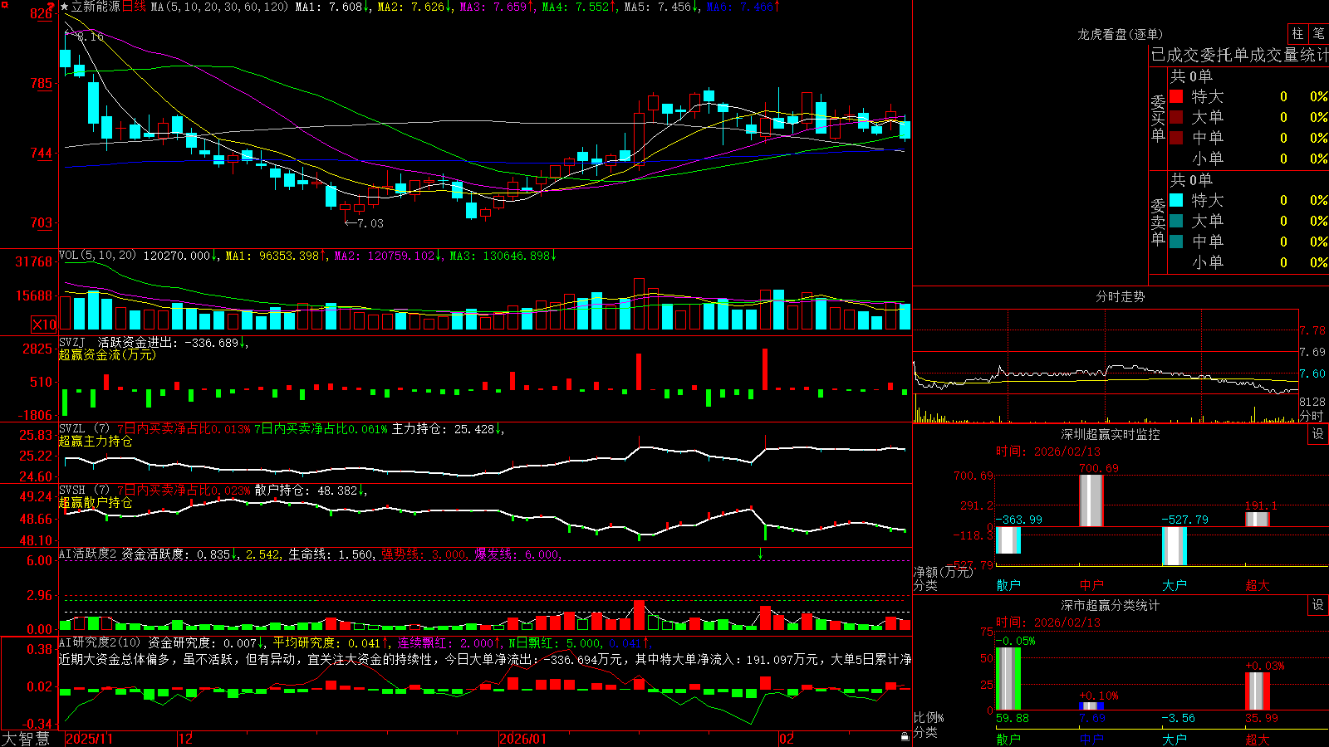Select the 超赢散户持仓 indicator label
Viewport: 1329px width, 747px height.
(96, 502)
